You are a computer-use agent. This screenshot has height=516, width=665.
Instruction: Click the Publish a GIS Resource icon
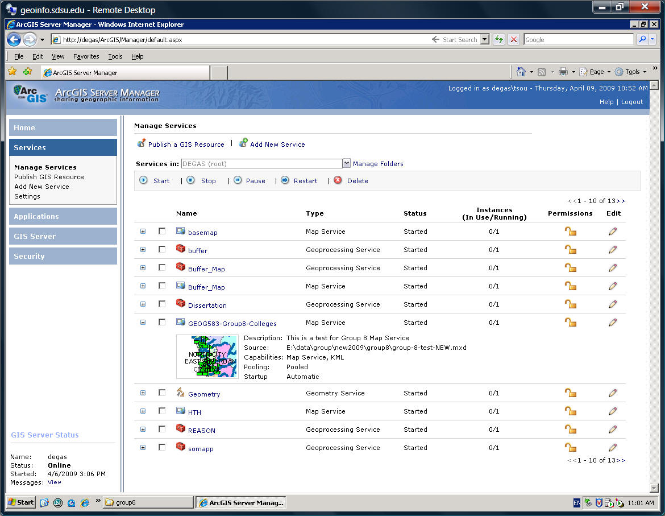[141, 143]
